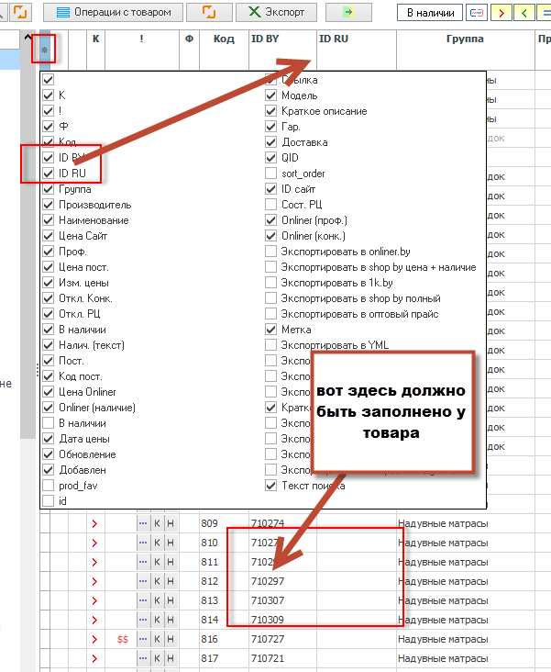The height and width of the screenshot is (672, 551).
Task: Click the В наличии filter button
Action: pos(430,13)
